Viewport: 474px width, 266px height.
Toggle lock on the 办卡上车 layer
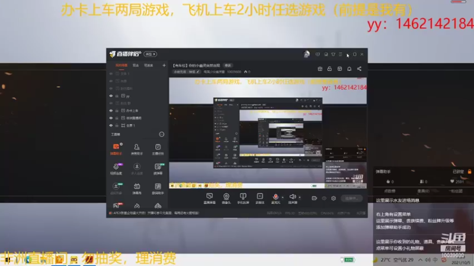[117, 111]
